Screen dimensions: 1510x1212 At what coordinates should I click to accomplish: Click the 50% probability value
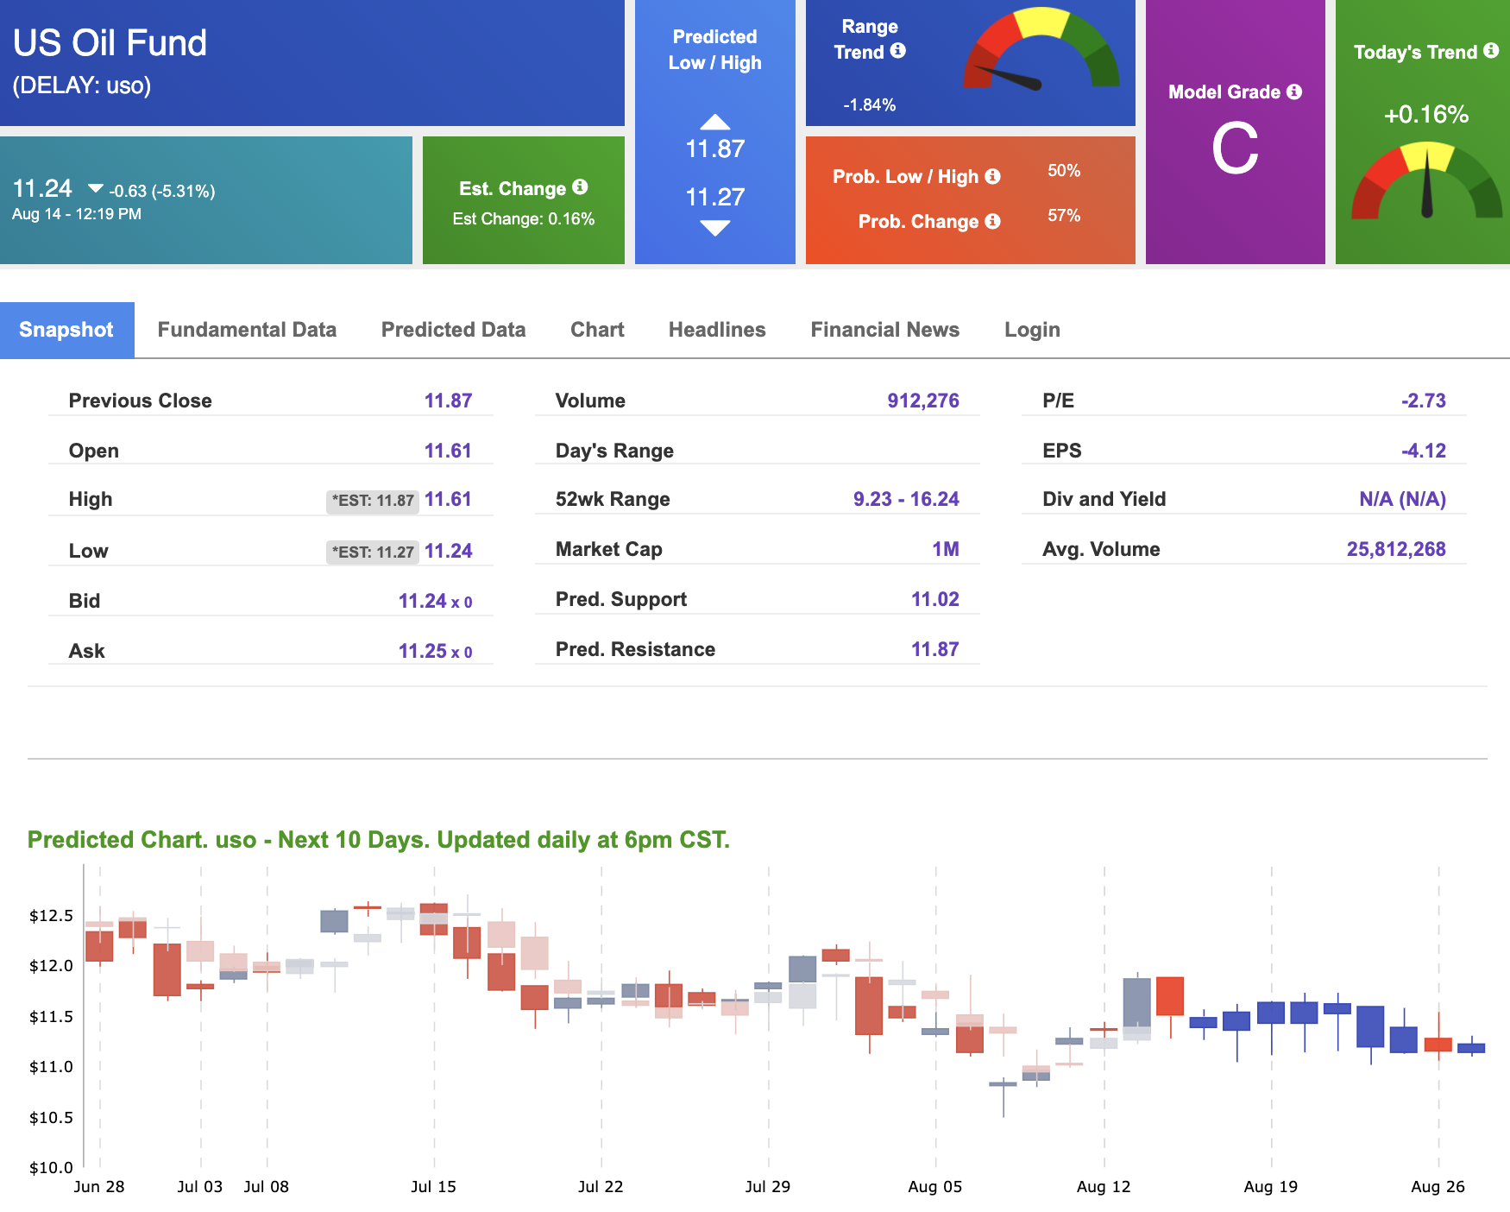(x=1064, y=171)
